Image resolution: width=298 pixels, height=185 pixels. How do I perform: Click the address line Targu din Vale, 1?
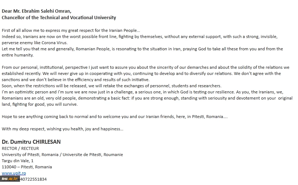point(17,161)
